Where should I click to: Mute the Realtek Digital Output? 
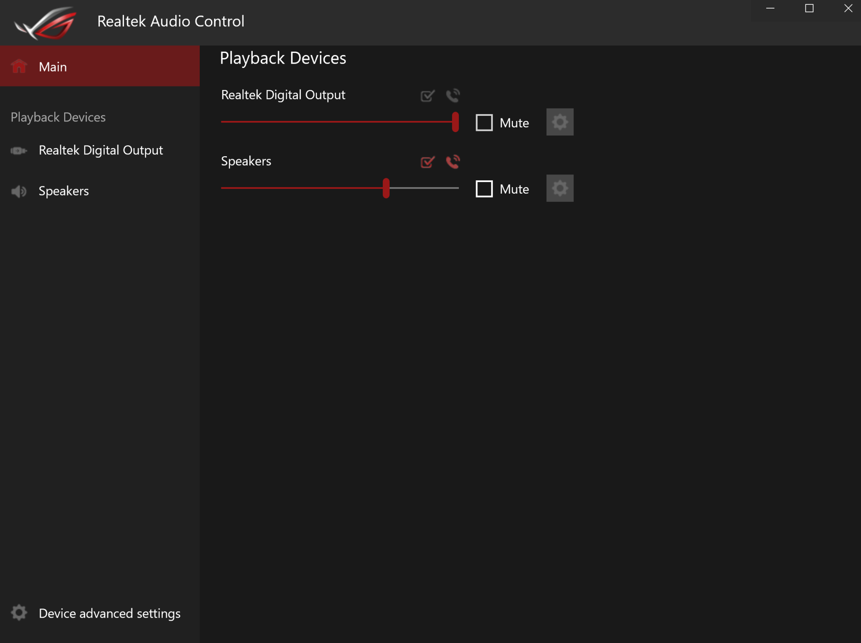point(484,123)
